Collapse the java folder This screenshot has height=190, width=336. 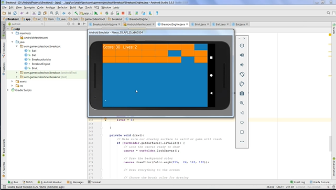tap(12, 42)
